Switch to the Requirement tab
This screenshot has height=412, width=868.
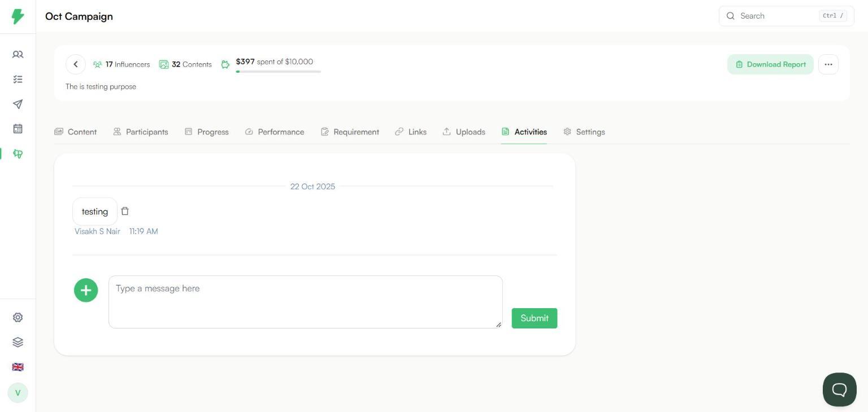click(x=350, y=132)
